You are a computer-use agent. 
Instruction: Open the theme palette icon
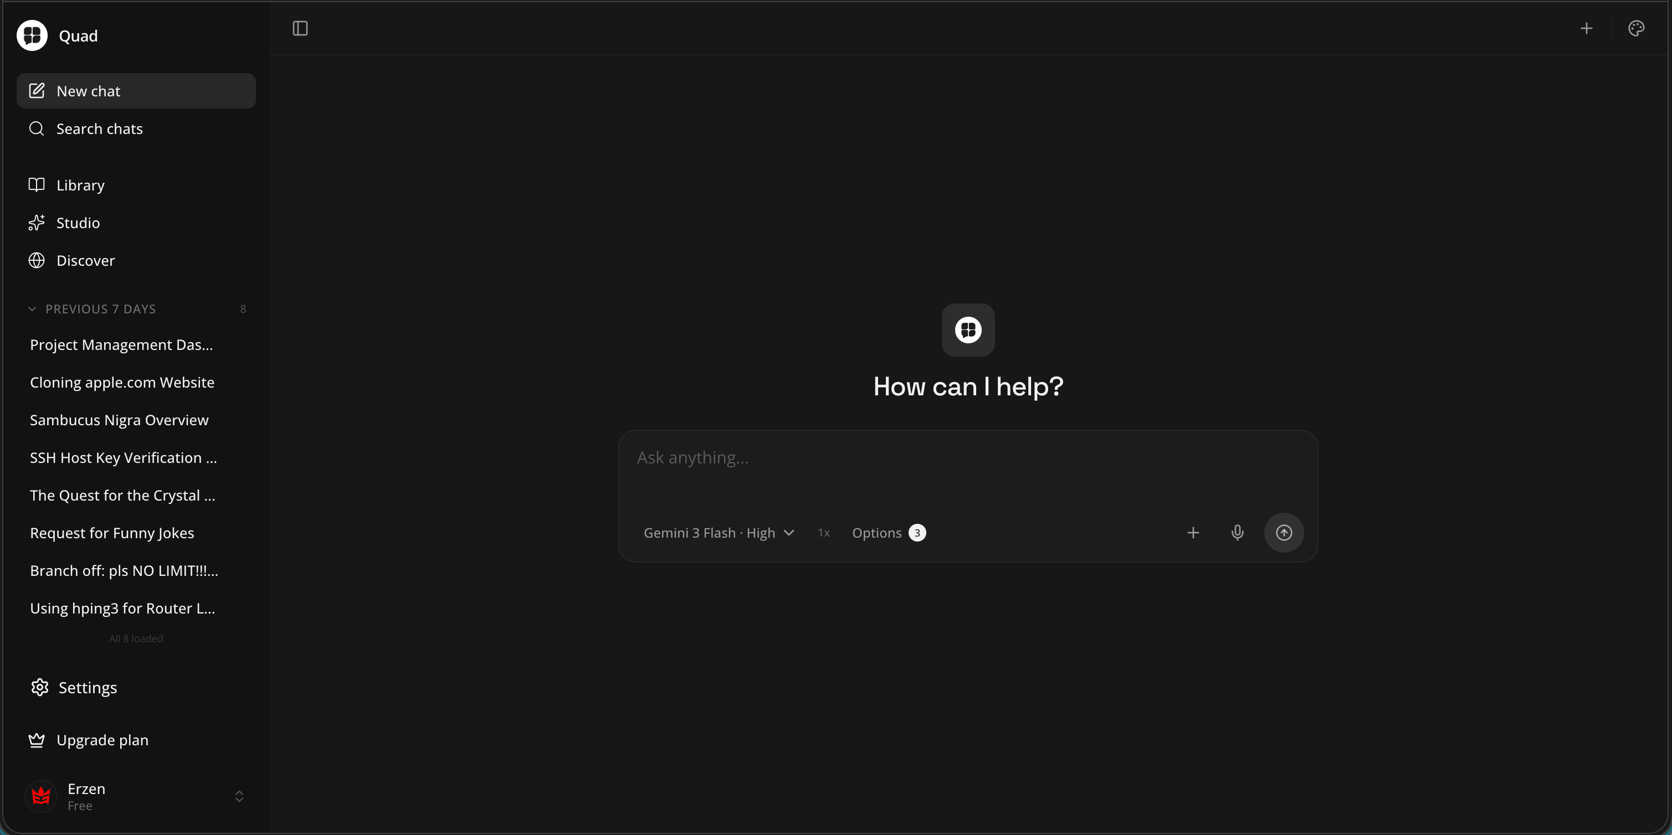coord(1635,29)
